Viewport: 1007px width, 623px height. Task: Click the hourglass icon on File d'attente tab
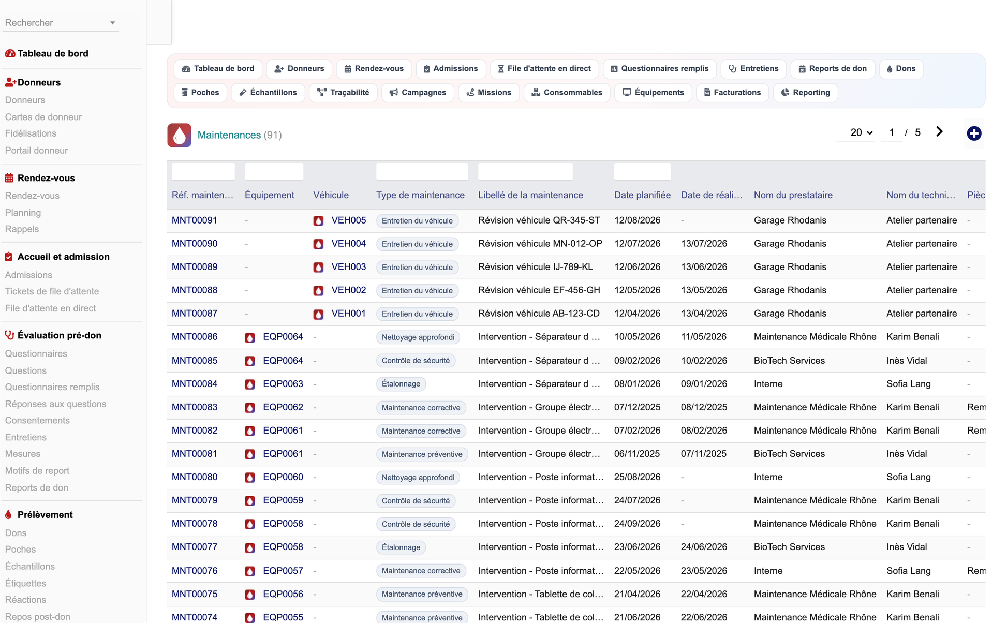coord(501,69)
